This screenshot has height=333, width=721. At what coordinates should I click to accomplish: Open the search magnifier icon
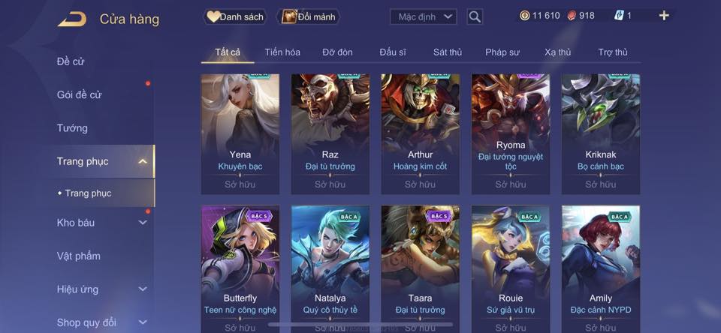point(475,17)
